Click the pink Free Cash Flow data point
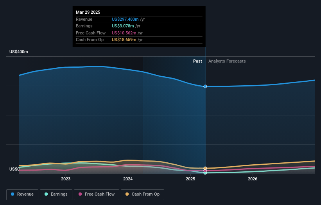Image resolution: width=321 pixels, height=205 pixels. coord(205,171)
